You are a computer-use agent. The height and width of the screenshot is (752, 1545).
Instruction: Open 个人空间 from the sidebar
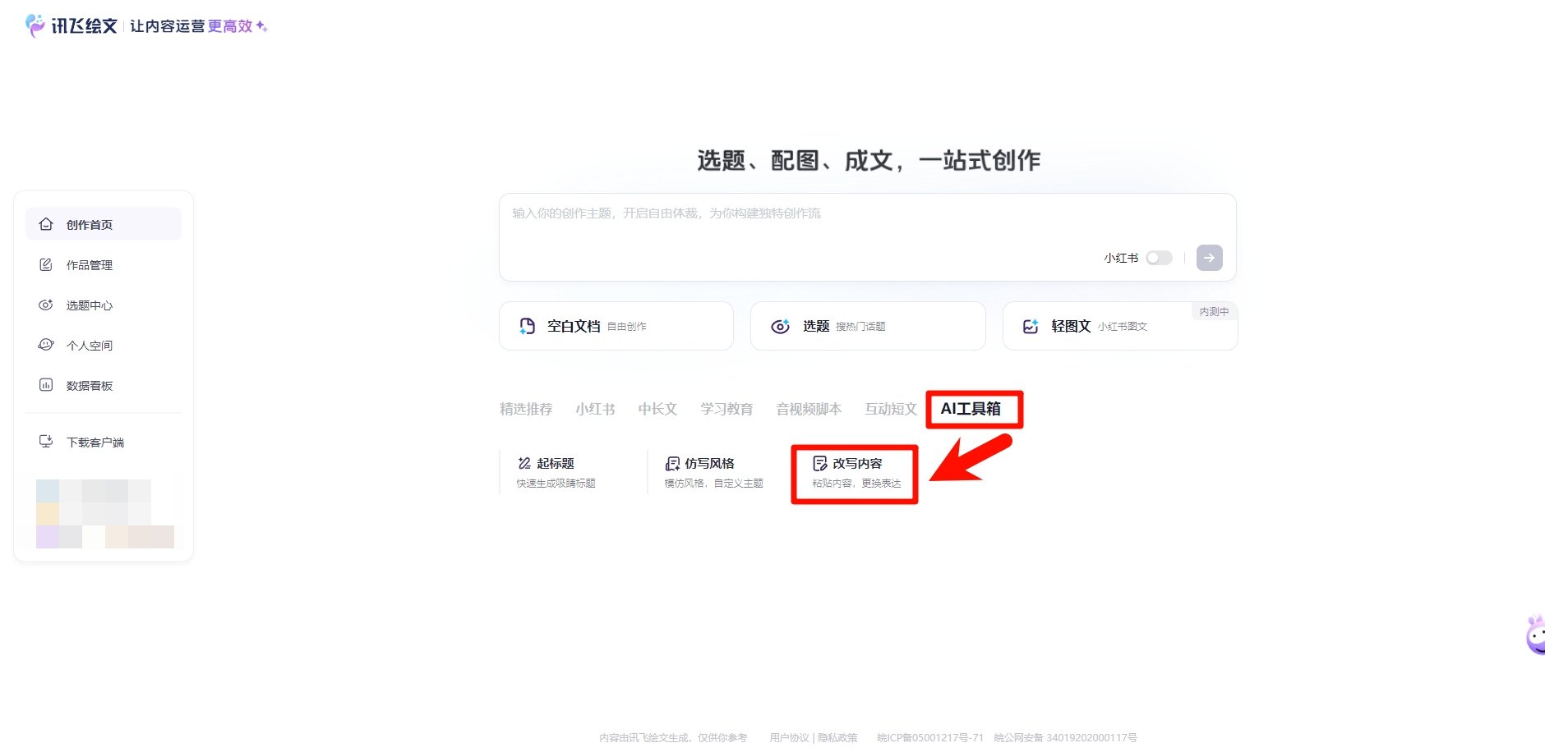tap(90, 345)
